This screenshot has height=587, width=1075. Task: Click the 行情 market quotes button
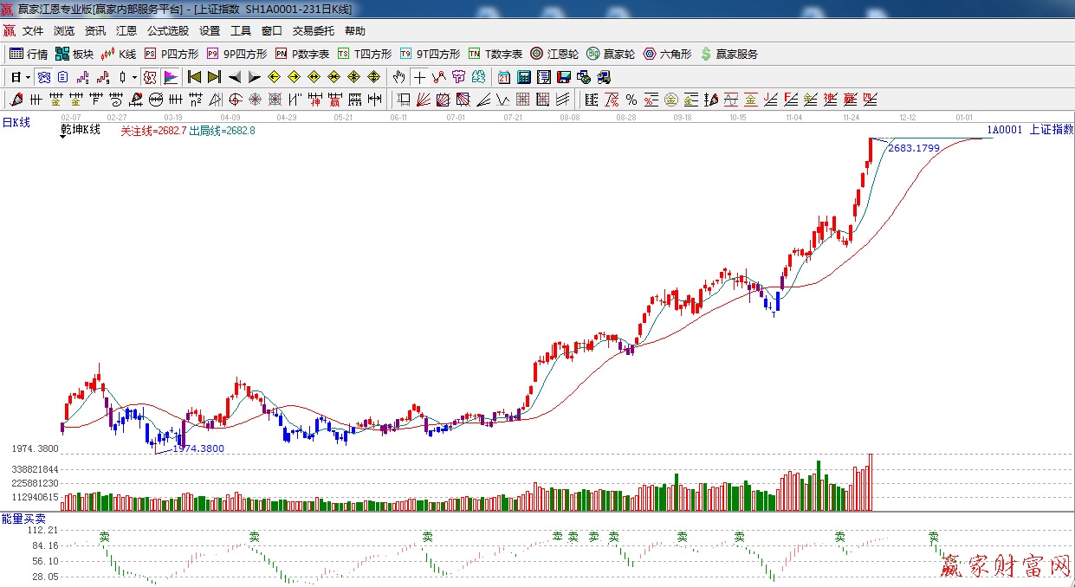click(x=29, y=54)
